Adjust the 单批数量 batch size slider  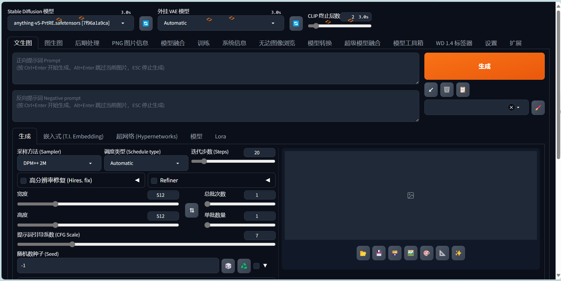[x=240, y=225]
